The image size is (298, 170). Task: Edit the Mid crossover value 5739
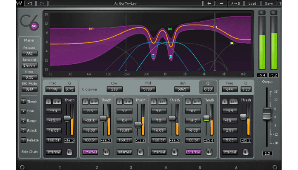[x=148, y=89]
